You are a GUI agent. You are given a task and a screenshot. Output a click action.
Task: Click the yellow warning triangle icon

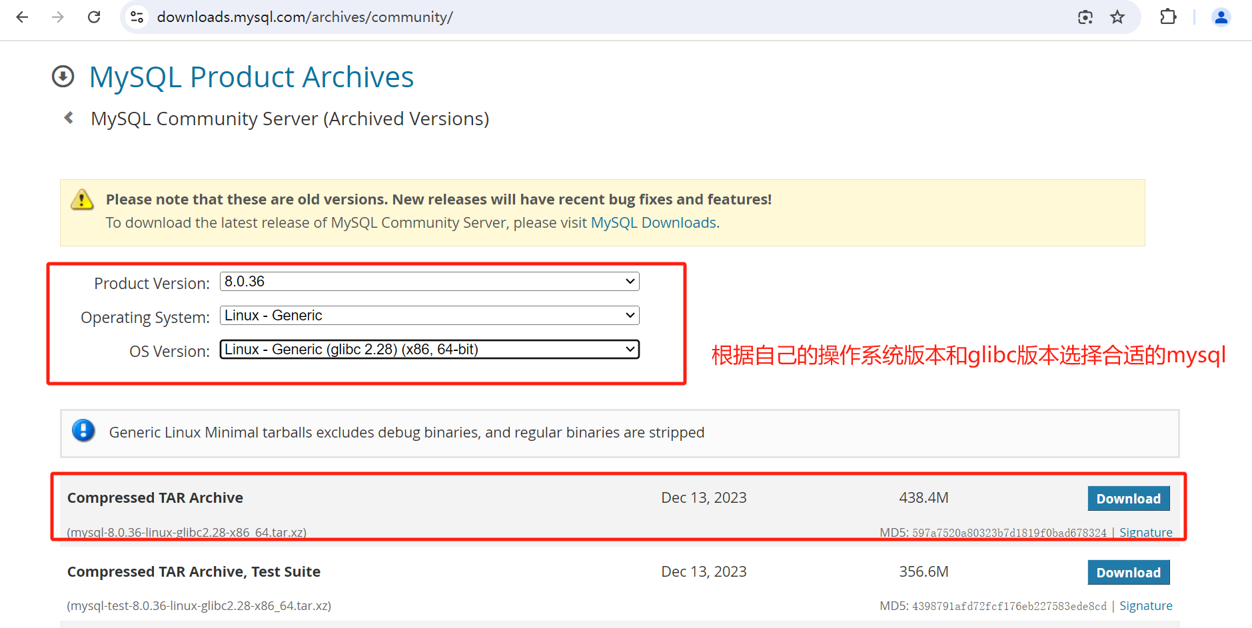82,199
